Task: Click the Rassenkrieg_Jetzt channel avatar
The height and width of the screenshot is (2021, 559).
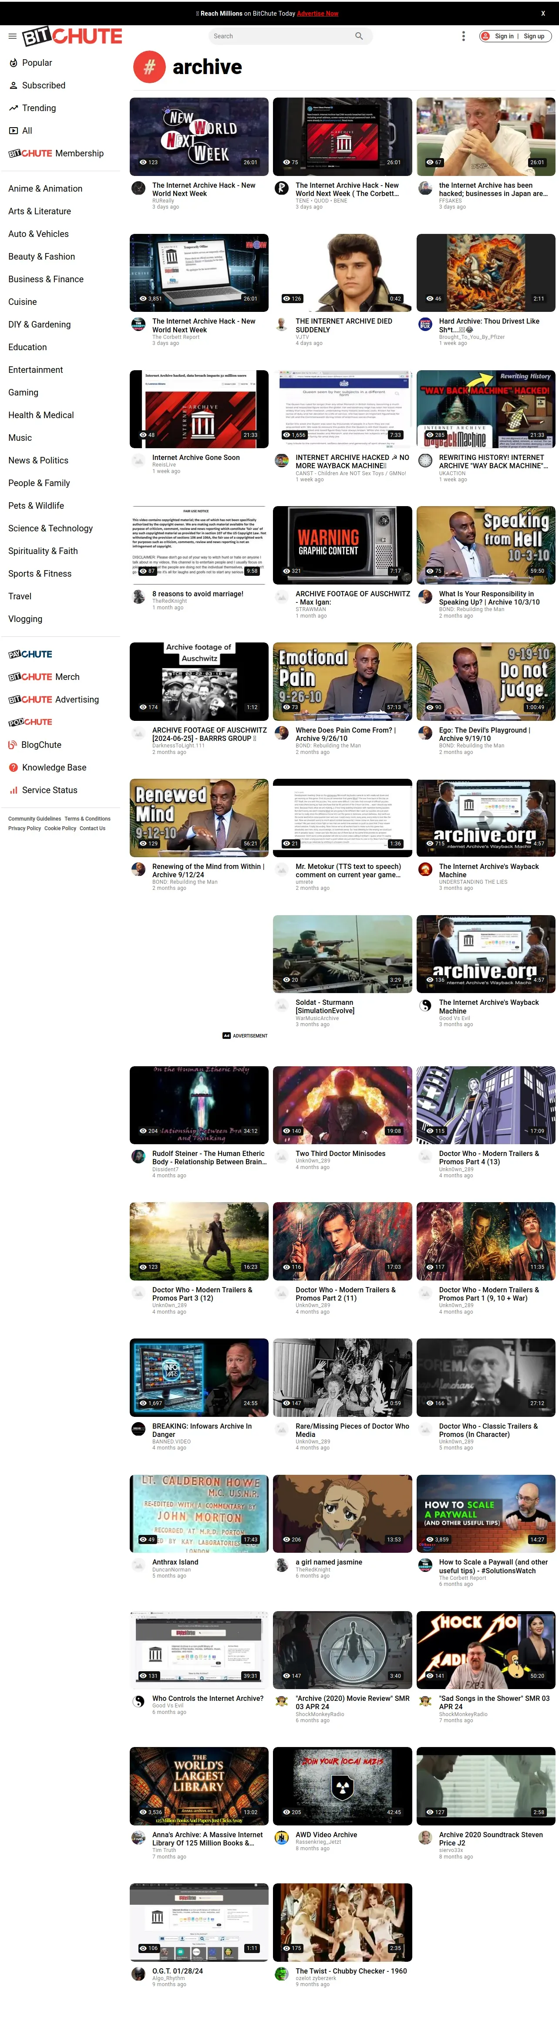Action: (282, 1838)
